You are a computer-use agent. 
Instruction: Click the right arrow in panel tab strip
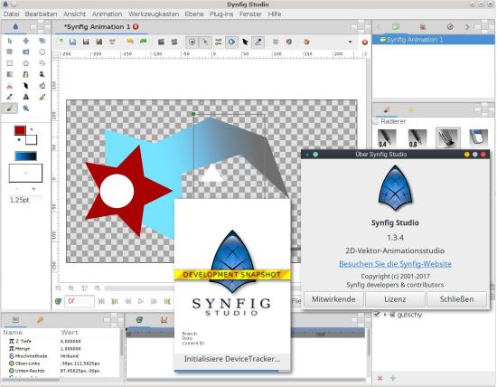pyautogui.click(x=467, y=27)
